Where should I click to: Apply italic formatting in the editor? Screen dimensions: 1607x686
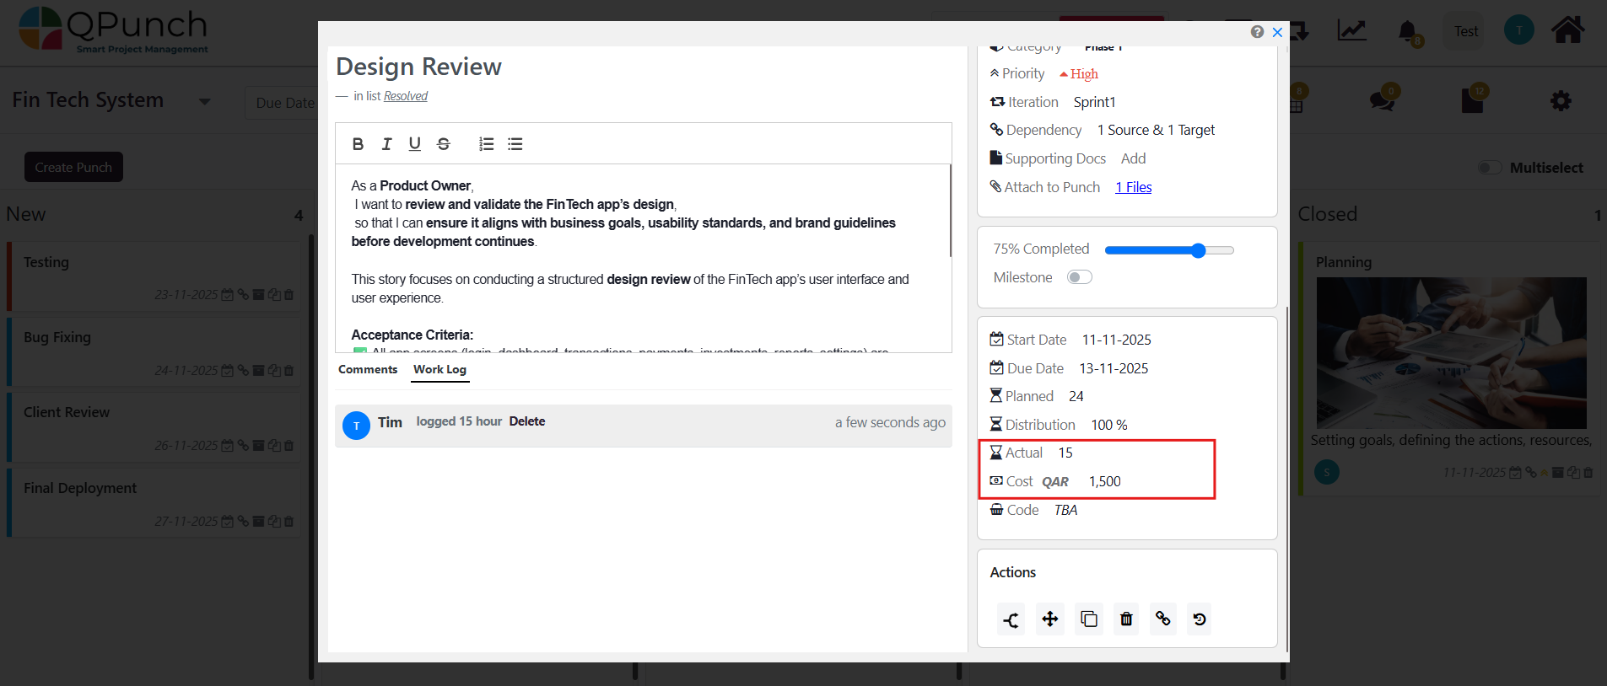(386, 144)
